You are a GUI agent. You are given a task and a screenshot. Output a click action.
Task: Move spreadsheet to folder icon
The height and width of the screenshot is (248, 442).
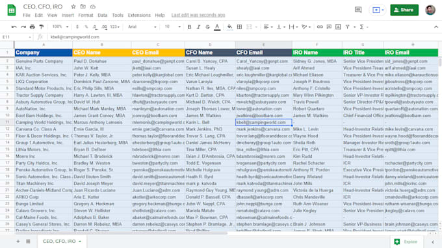[x=83, y=6]
